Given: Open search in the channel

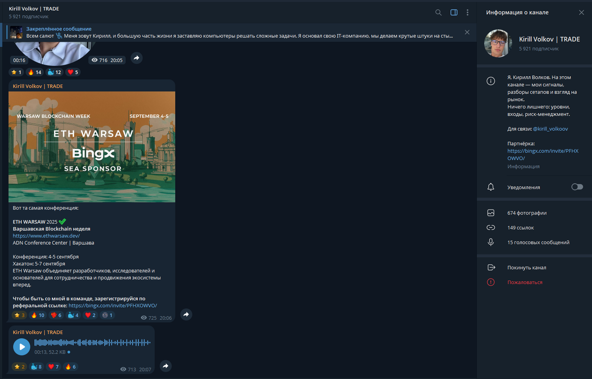Looking at the screenshot, I should (x=438, y=12).
